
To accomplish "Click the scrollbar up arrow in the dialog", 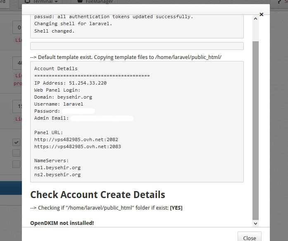I will coord(255,19).
